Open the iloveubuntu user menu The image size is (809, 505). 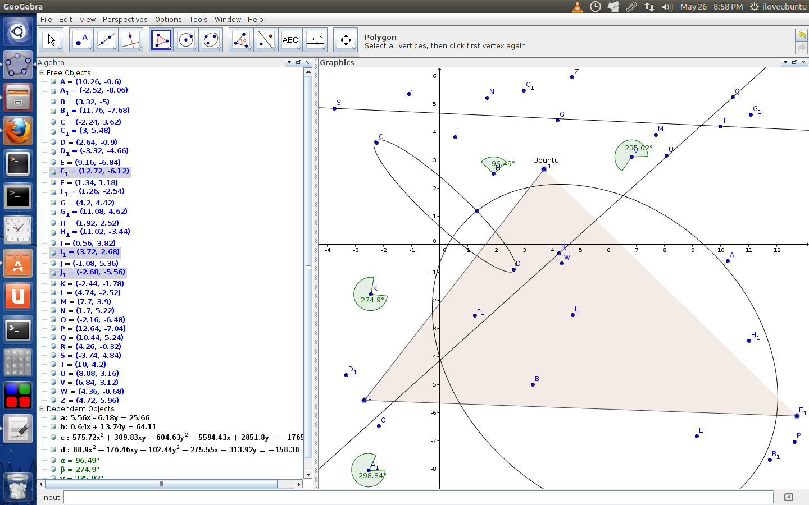[x=778, y=7]
